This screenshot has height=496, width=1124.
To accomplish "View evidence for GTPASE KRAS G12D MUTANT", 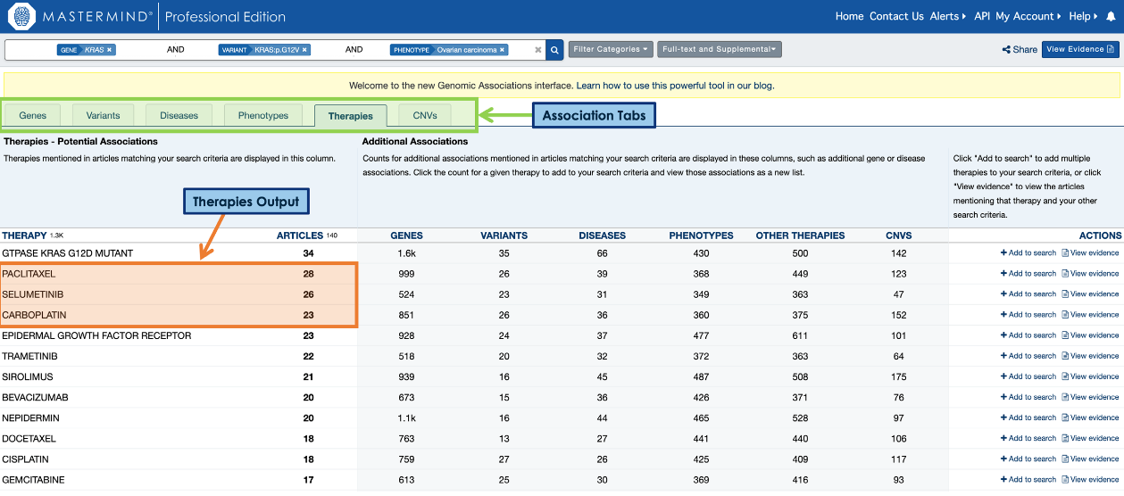I will [x=1090, y=253].
